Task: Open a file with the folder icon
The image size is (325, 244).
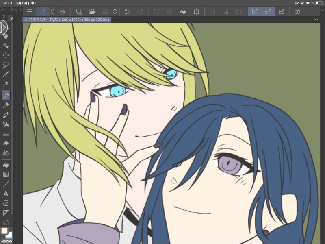Action: [x=92, y=11]
